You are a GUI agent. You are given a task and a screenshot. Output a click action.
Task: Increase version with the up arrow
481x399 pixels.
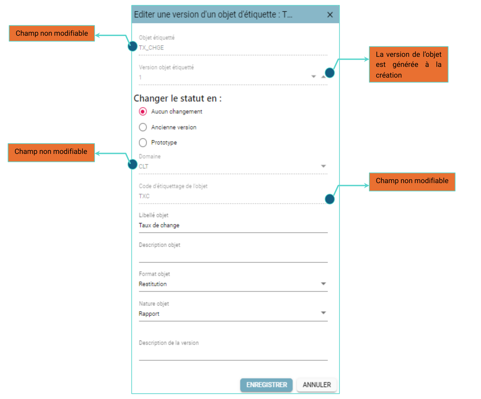pyautogui.click(x=323, y=77)
